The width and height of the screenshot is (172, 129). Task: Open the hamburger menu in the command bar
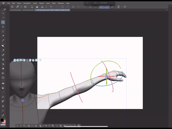coord(12,7)
